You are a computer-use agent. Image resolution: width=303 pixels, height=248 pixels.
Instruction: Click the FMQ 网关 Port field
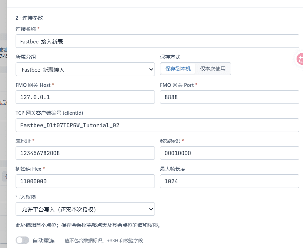click(229, 97)
